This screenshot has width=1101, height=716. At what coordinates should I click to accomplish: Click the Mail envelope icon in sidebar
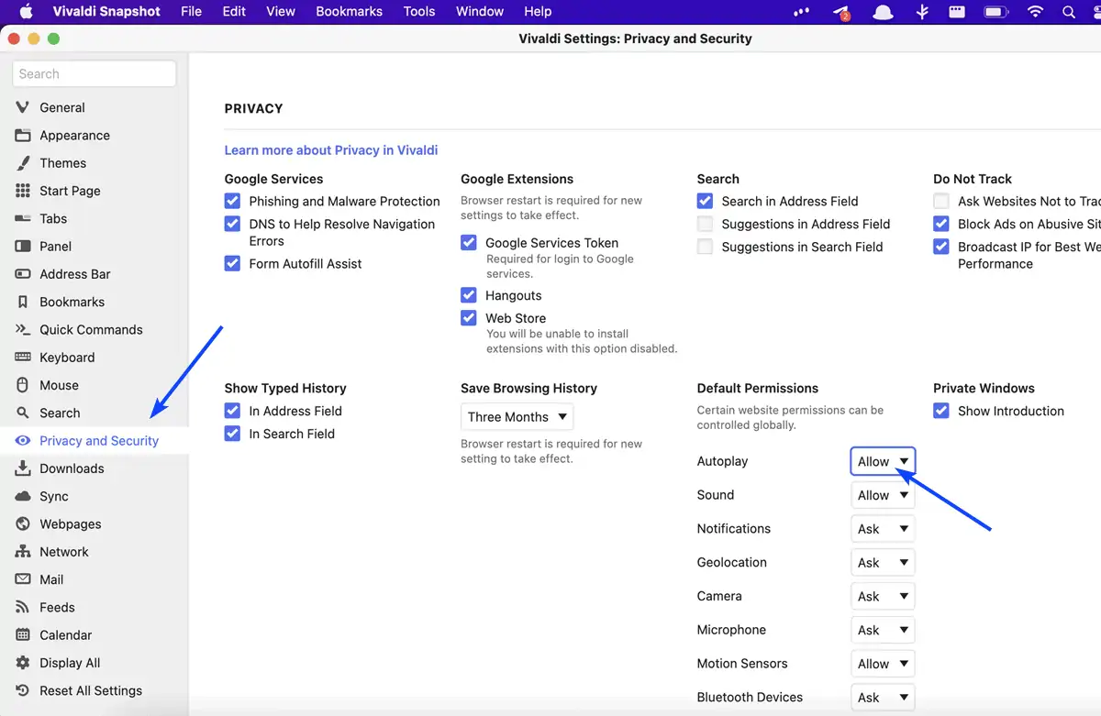23,579
